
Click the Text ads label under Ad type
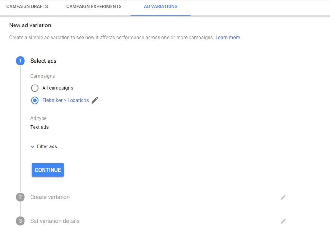pos(39,127)
